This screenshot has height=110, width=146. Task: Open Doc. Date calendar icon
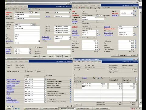132,13
